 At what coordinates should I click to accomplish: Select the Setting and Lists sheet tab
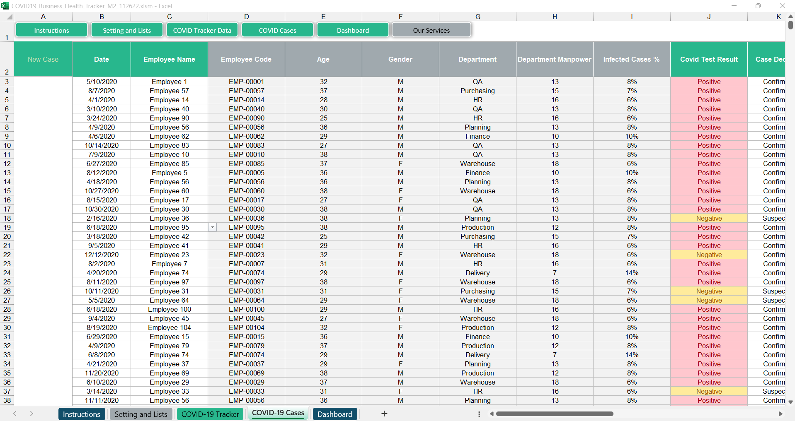click(x=141, y=414)
